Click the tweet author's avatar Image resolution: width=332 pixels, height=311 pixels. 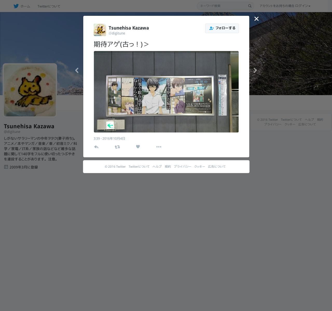click(x=100, y=30)
